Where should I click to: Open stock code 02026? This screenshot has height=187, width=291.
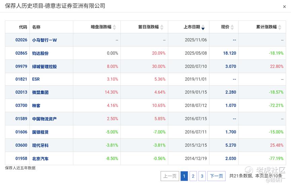click(x=21, y=40)
